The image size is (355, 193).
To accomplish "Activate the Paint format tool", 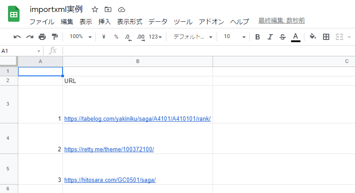I will coord(55,37).
